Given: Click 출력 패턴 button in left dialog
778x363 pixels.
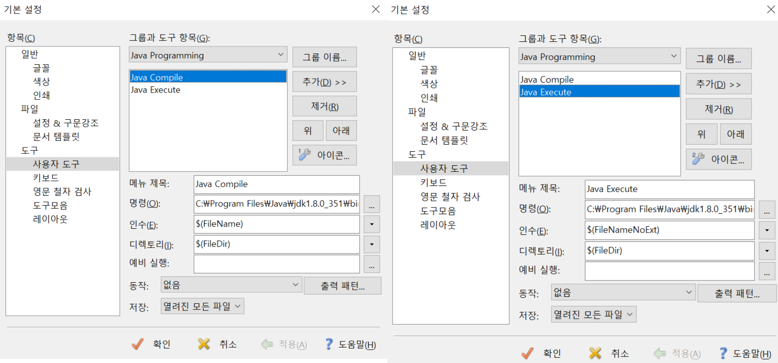Looking at the screenshot, I should tap(343, 286).
